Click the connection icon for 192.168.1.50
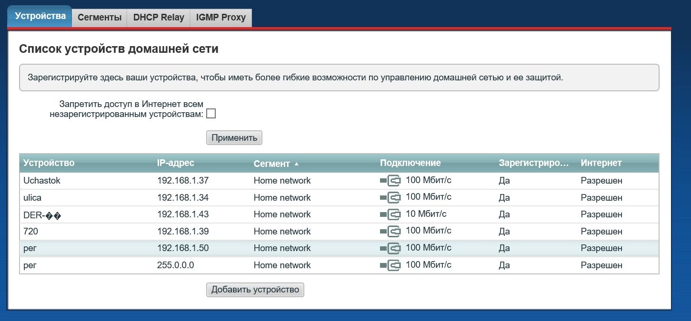This screenshot has height=321, width=691. (391, 248)
